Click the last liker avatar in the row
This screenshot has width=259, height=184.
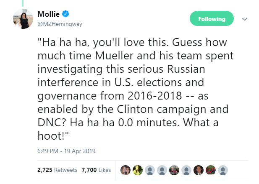point(223,170)
